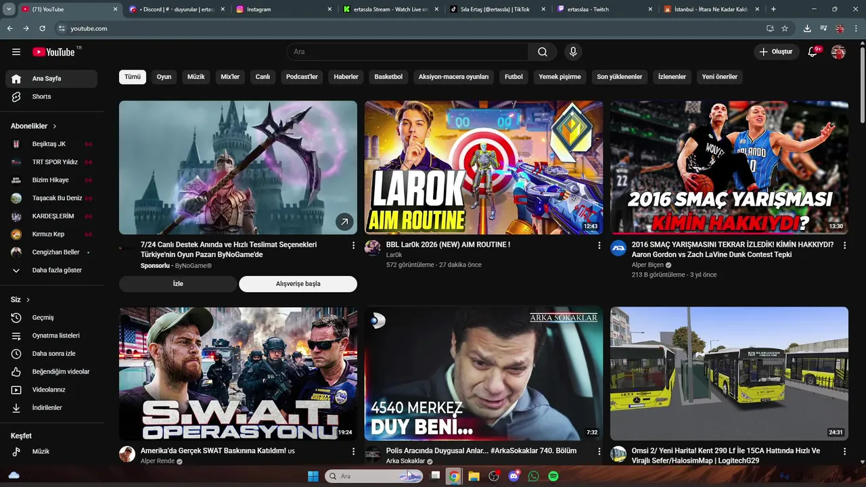Reload the page in Chrome
Image resolution: width=866 pixels, height=487 pixels.
tap(42, 28)
